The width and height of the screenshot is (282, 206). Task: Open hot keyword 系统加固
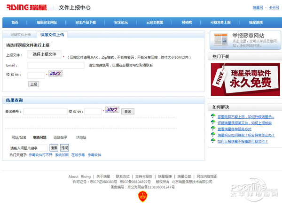(x=62, y=155)
